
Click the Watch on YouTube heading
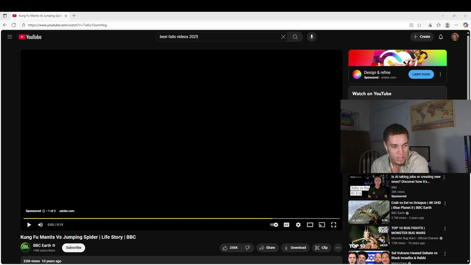tap(372, 94)
